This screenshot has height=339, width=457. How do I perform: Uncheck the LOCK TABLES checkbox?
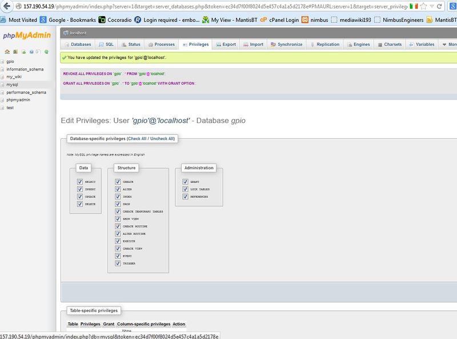coord(185,189)
